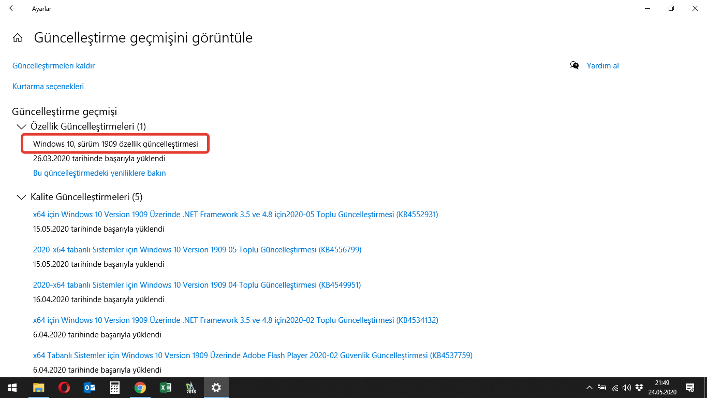Select the Settings gear taskbar icon
The width and height of the screenshot is (707, 398).
point(216,388)
